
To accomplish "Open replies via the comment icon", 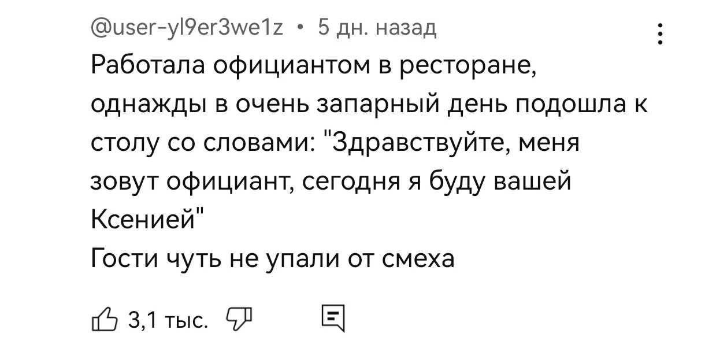I will 332,317.
